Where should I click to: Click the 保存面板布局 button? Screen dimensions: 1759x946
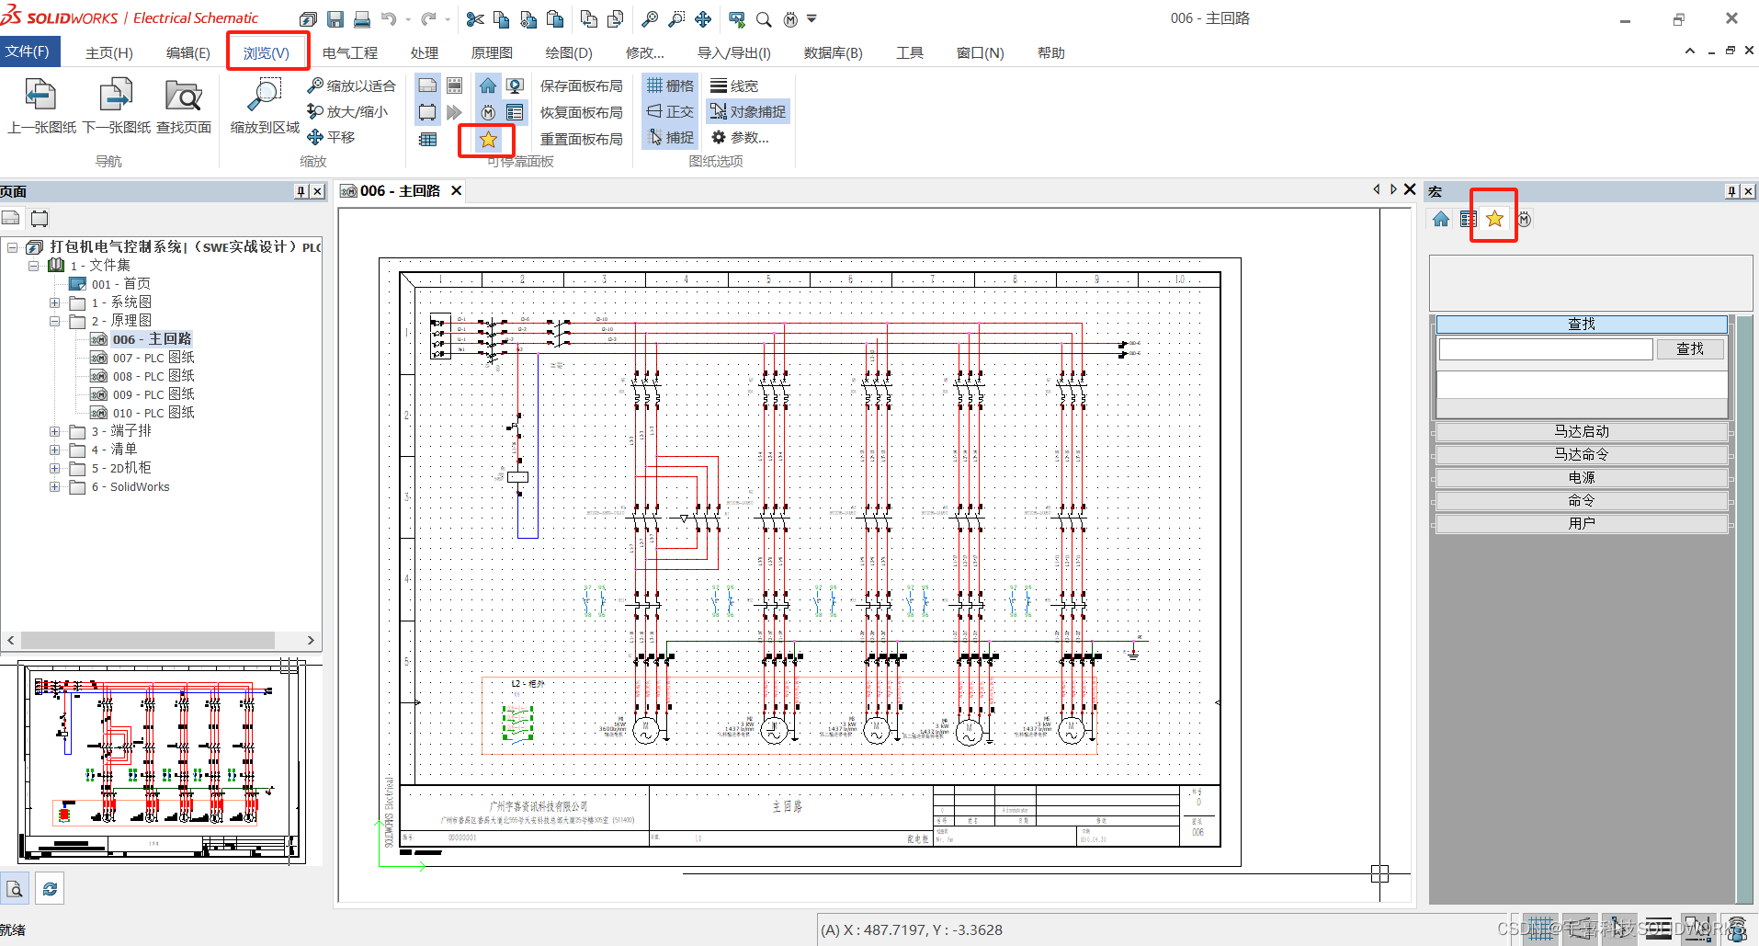coord(580,85)
